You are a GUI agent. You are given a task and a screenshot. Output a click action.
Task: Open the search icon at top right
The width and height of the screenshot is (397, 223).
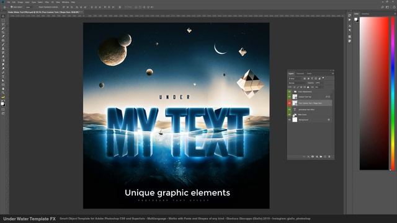coord(383,7)
